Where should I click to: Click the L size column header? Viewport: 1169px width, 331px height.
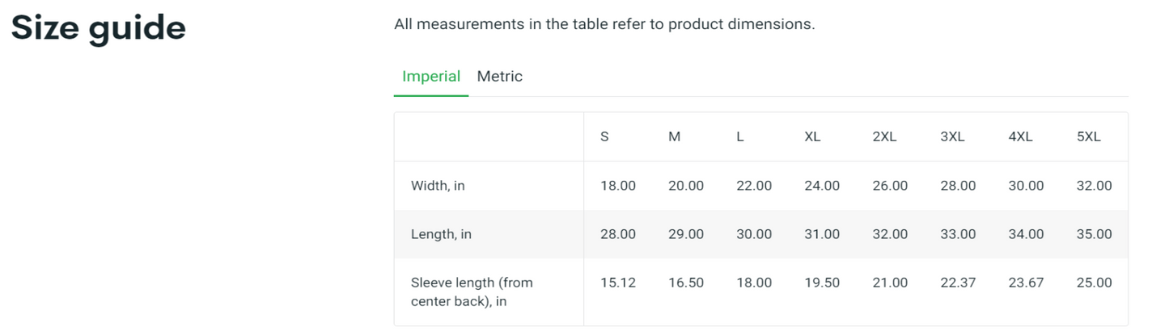(740, 137)
